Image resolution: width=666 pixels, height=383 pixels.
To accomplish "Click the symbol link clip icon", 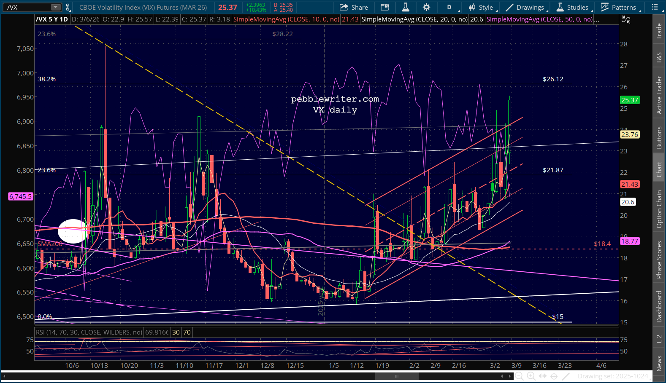I will (68, 7).
